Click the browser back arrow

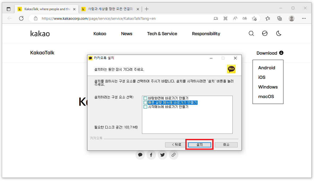(9, 18)
